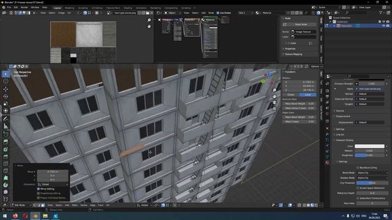Collapse the Viewport Display section
The width and height of the screenshot is (392, 220).
pyautogui.click(x=344, y=140)
